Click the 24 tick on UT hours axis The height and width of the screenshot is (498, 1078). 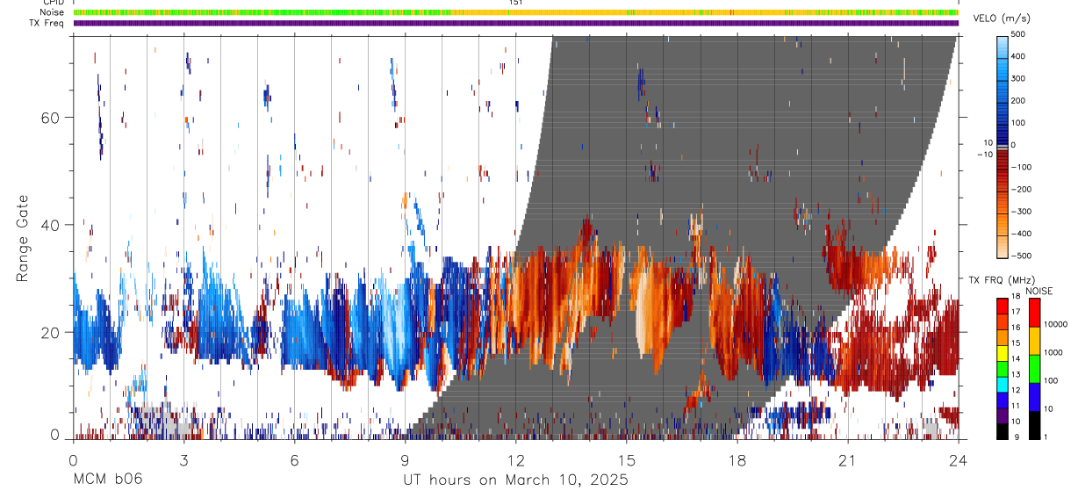point(959,460)
